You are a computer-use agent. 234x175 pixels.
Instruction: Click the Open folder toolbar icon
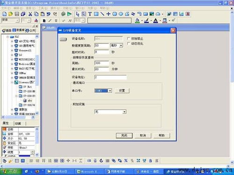(10, 14)
